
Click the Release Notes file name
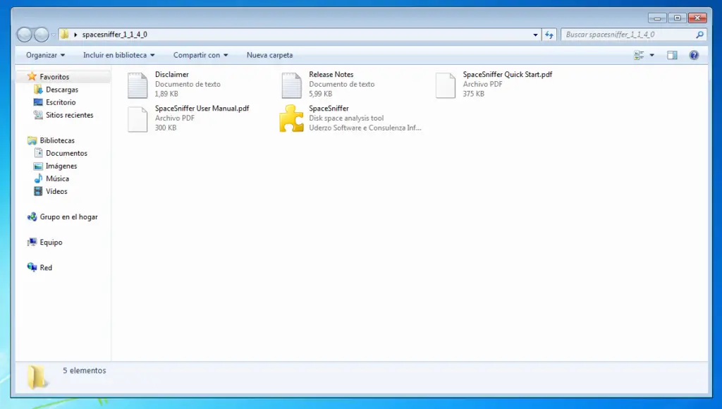[x=331, y=74]
